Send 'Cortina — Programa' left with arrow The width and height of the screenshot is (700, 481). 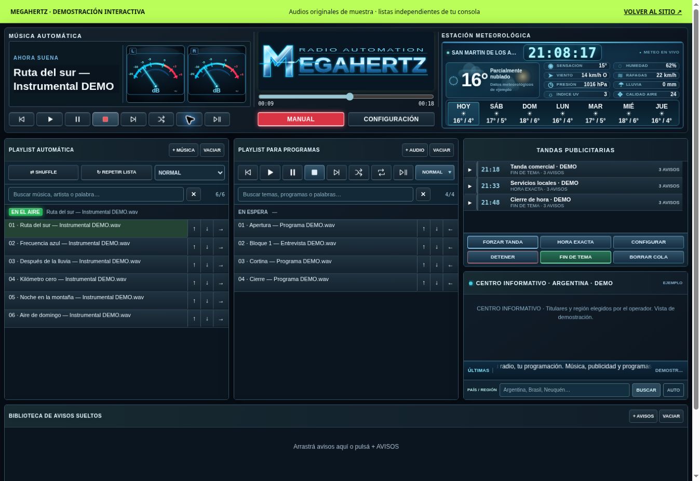450,265
